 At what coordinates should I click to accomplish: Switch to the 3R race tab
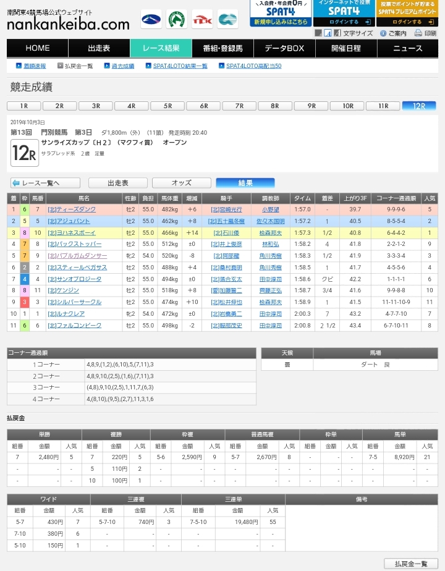click(x=96, y=106)
